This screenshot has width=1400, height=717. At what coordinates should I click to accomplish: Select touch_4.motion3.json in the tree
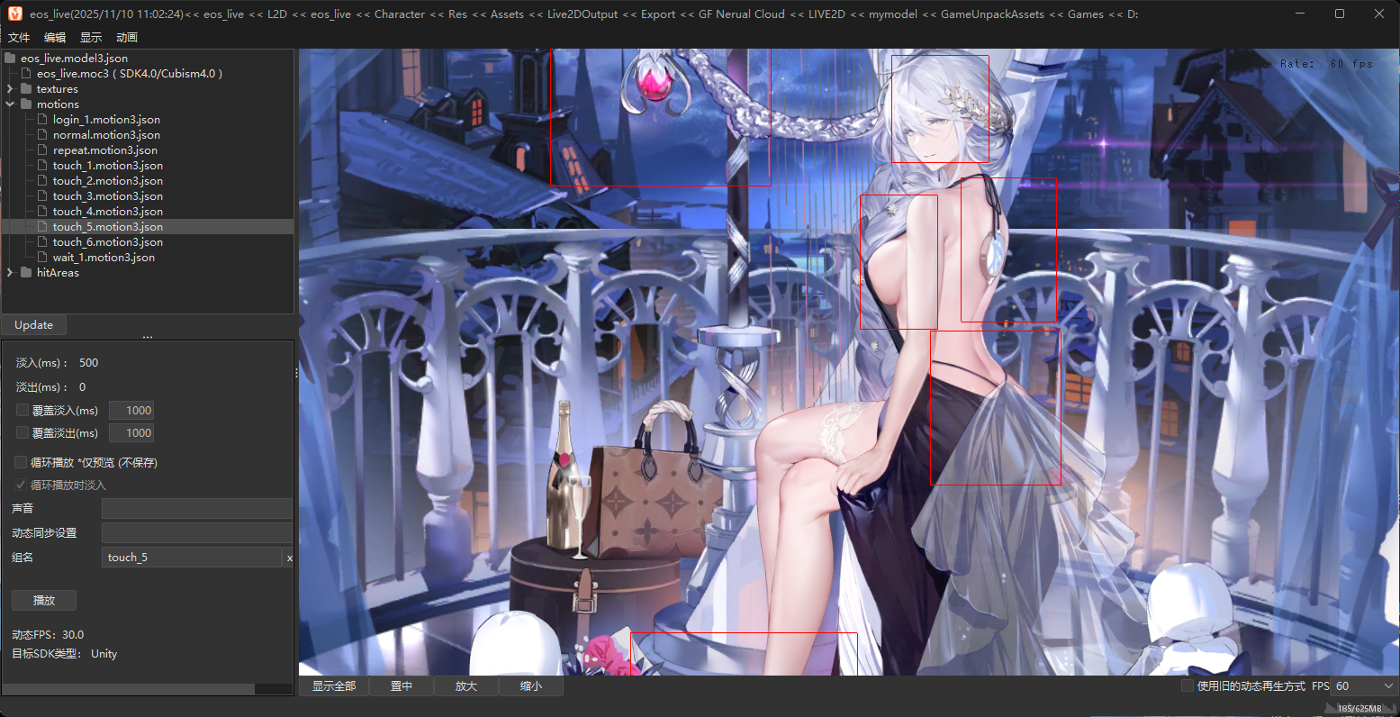point(108,211)
